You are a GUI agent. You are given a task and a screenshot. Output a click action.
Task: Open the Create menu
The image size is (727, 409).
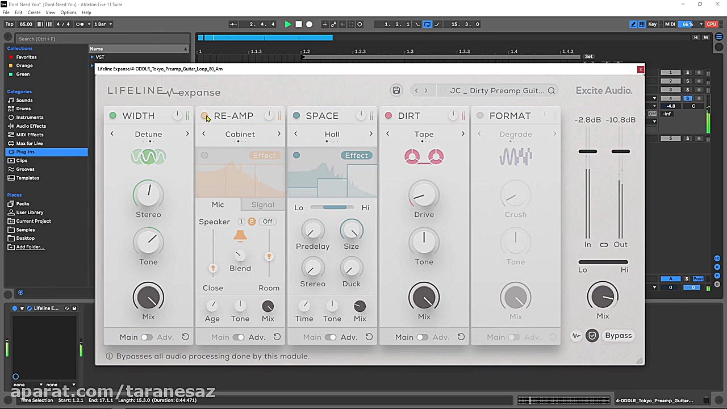pyautogui.click(x=34, y=12)
